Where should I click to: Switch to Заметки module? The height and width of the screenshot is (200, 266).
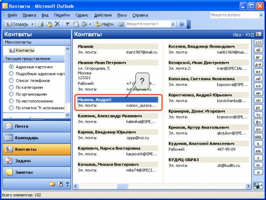(x=37, y=172)
